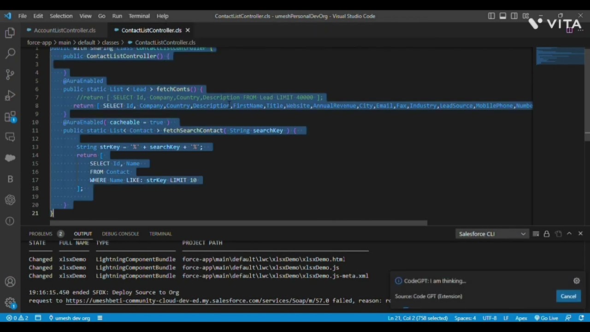Click the VS Code logo in title bar
Screen dimensions: 590x332
(x=8, y=16)
